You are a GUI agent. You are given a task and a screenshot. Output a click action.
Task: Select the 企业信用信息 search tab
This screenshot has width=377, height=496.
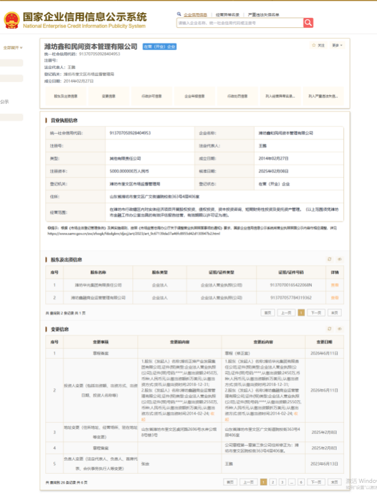195,14
